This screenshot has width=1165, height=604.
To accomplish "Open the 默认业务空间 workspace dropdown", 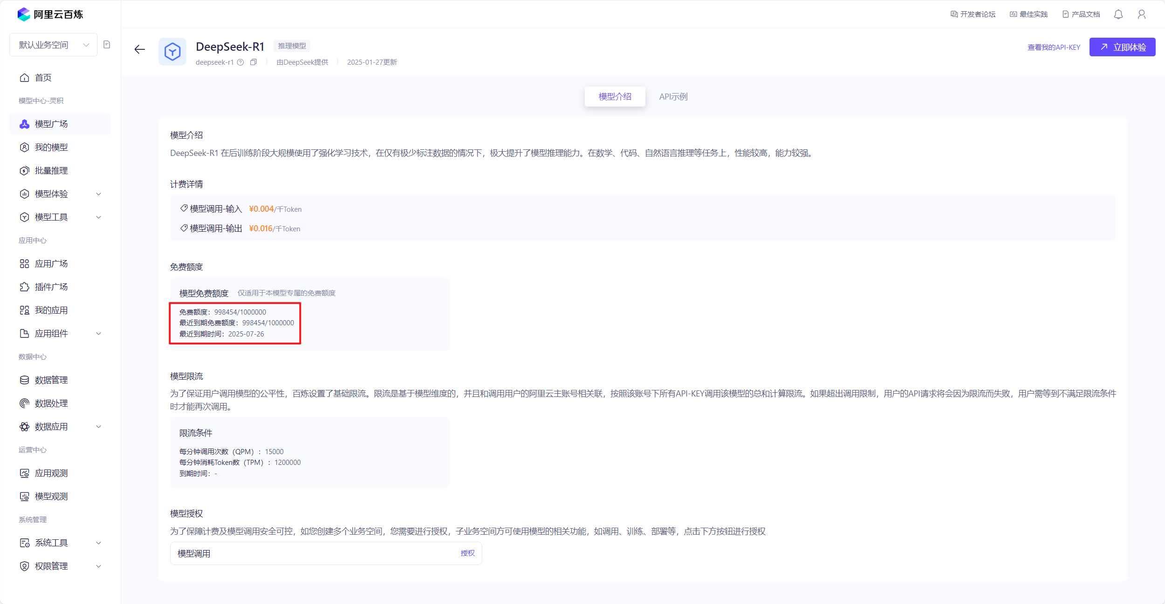I will coord(54,45).
